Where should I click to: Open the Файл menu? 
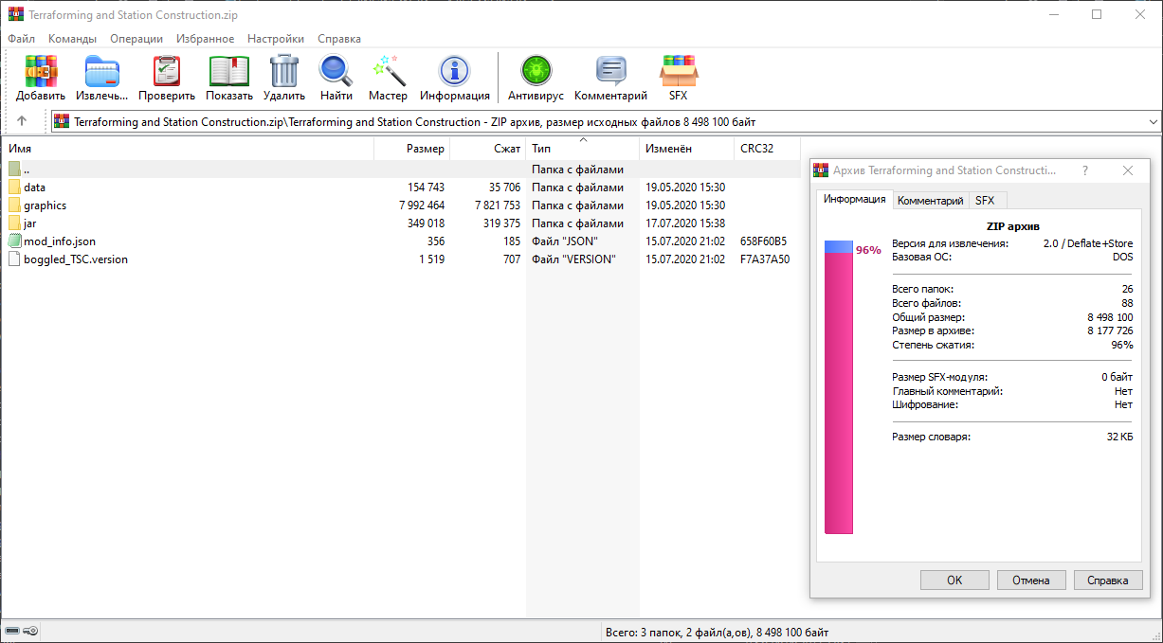click(21, 39)
